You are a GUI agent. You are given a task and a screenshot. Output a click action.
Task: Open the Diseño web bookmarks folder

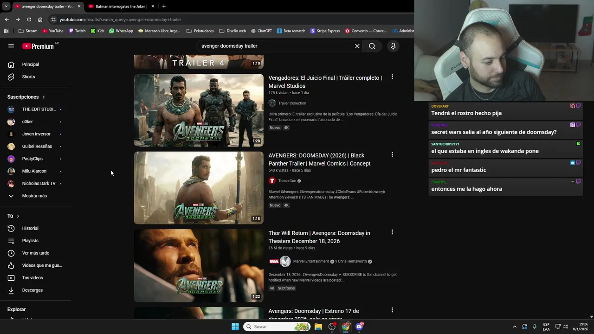tap(232, 31)
